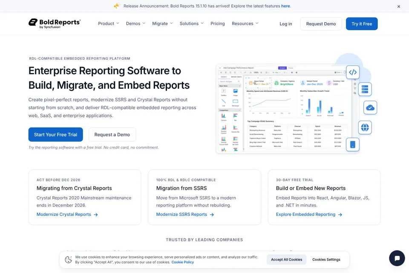This screenshot has width=409, height=273.
Task: Click arrow next to Explore Embedded Reporting
Action: [340, 215]
